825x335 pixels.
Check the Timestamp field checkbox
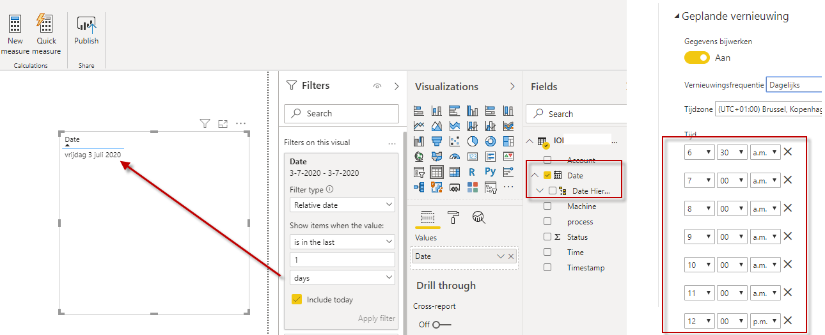547,267
